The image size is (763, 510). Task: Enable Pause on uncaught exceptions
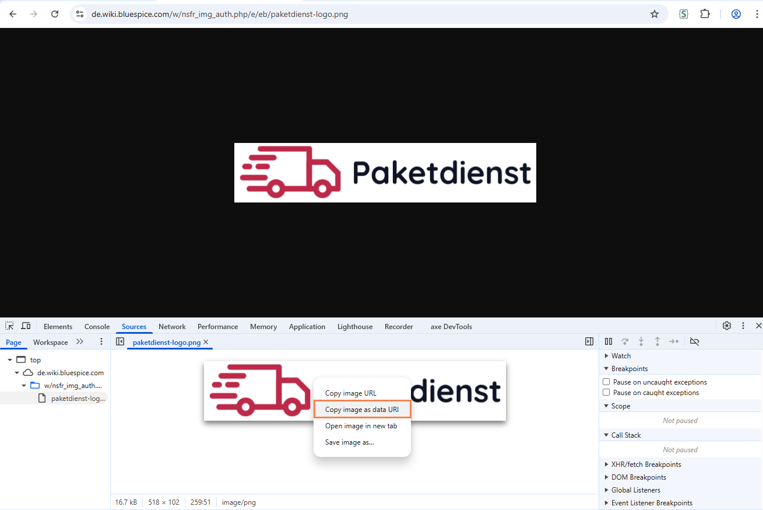click(606, 382)
